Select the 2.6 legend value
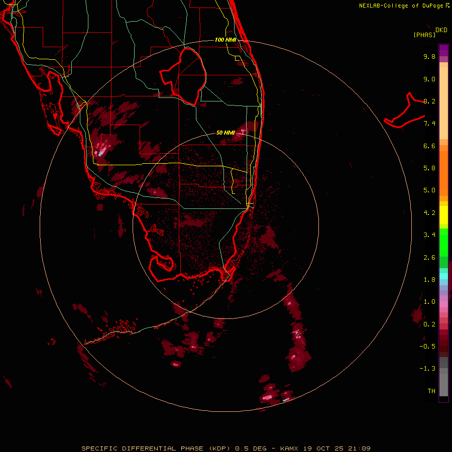This screenshot has height=452, width=452. 429,258
